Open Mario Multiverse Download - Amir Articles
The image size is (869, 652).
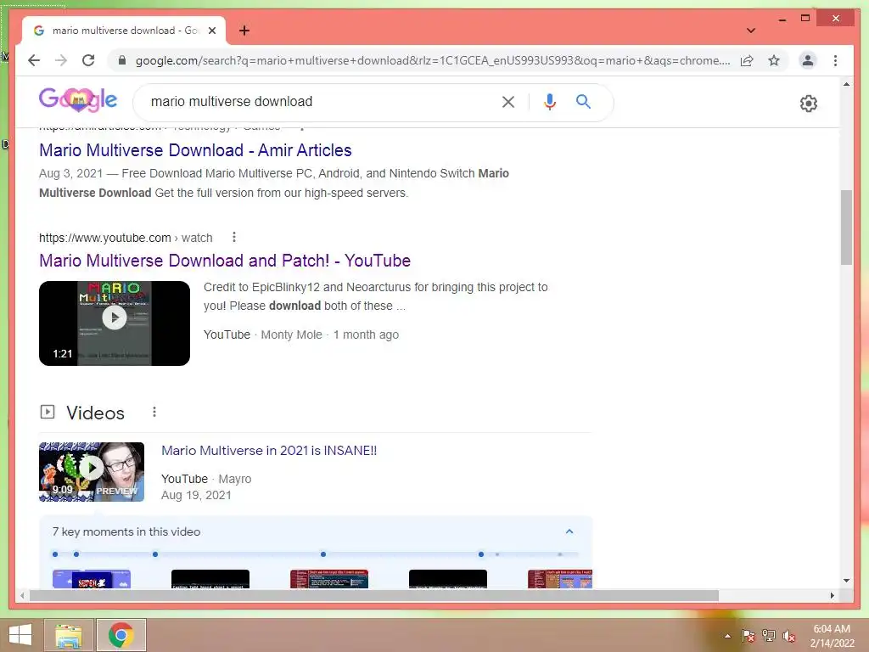tap(195, 150)
